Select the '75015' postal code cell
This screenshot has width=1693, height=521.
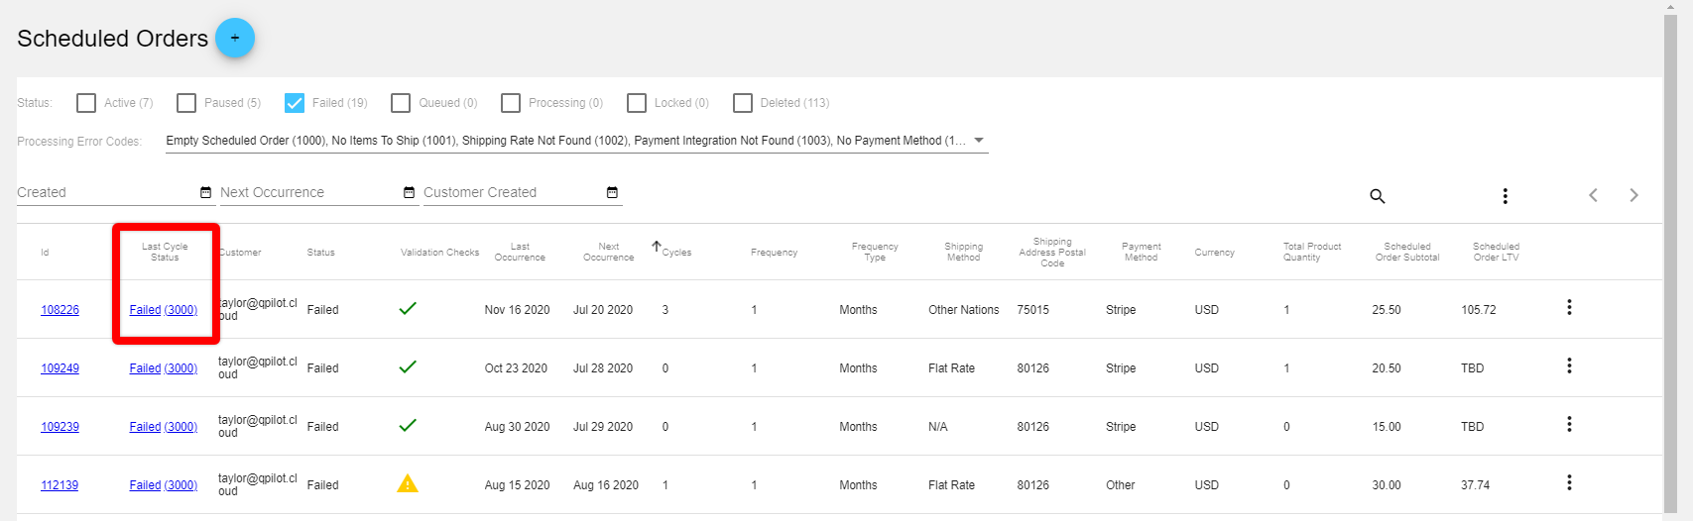click(x=1032, y=310)
